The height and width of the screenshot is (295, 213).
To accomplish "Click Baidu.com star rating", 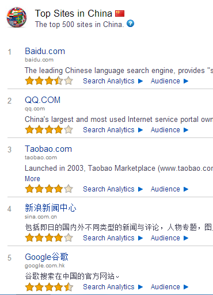I will [x=49, y=81].
